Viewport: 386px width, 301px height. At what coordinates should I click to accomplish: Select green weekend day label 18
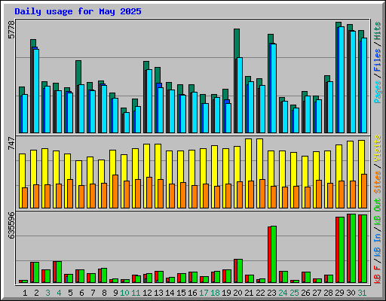pos(215,293)
